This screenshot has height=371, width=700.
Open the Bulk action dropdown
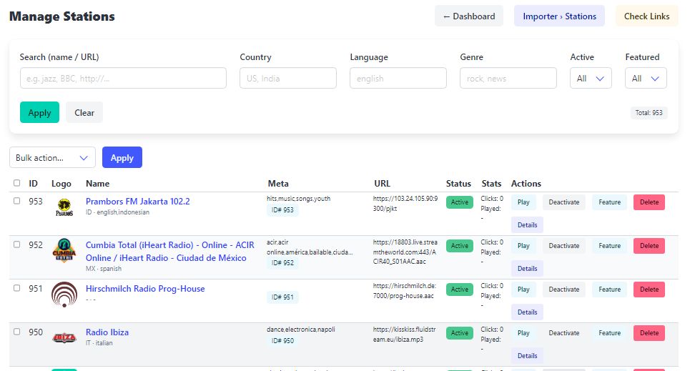pos(52,158)
